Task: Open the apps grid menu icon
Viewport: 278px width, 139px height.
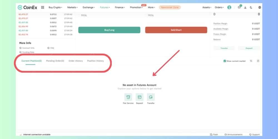Action: (x=43, y=8)
